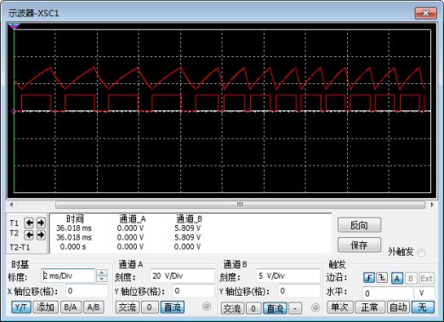Select falling edge trigger icon
444x322 pixels.
click(382, 278)
